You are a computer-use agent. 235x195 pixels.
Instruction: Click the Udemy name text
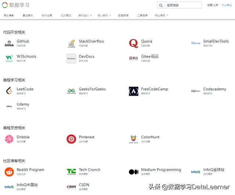(x=23, y=104)
